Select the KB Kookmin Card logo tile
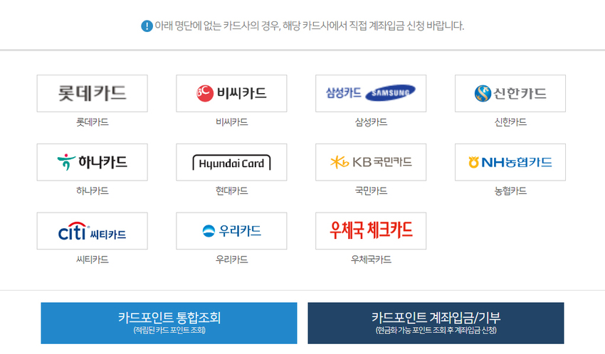Image resolution: width=605 pixels, height=354 pixels. 371,162
